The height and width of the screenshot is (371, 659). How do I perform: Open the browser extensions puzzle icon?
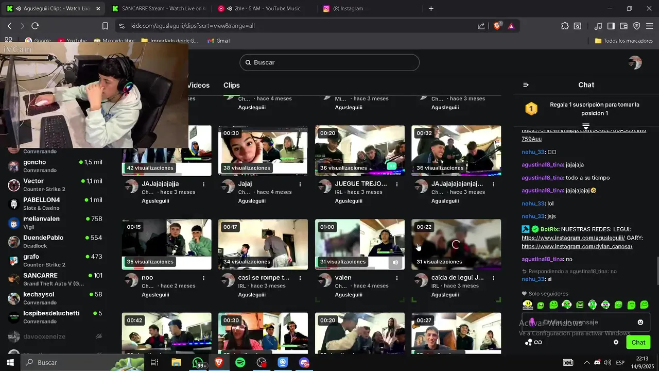(x=565, y=26)
